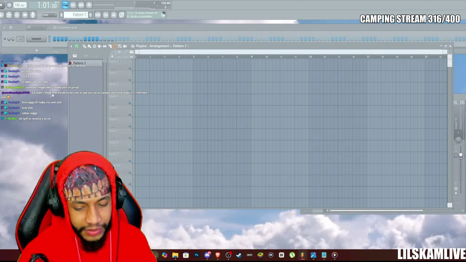Screen dimensions: 466x262
Task: Click the Sampler channel volume knob
Action: 13,39
